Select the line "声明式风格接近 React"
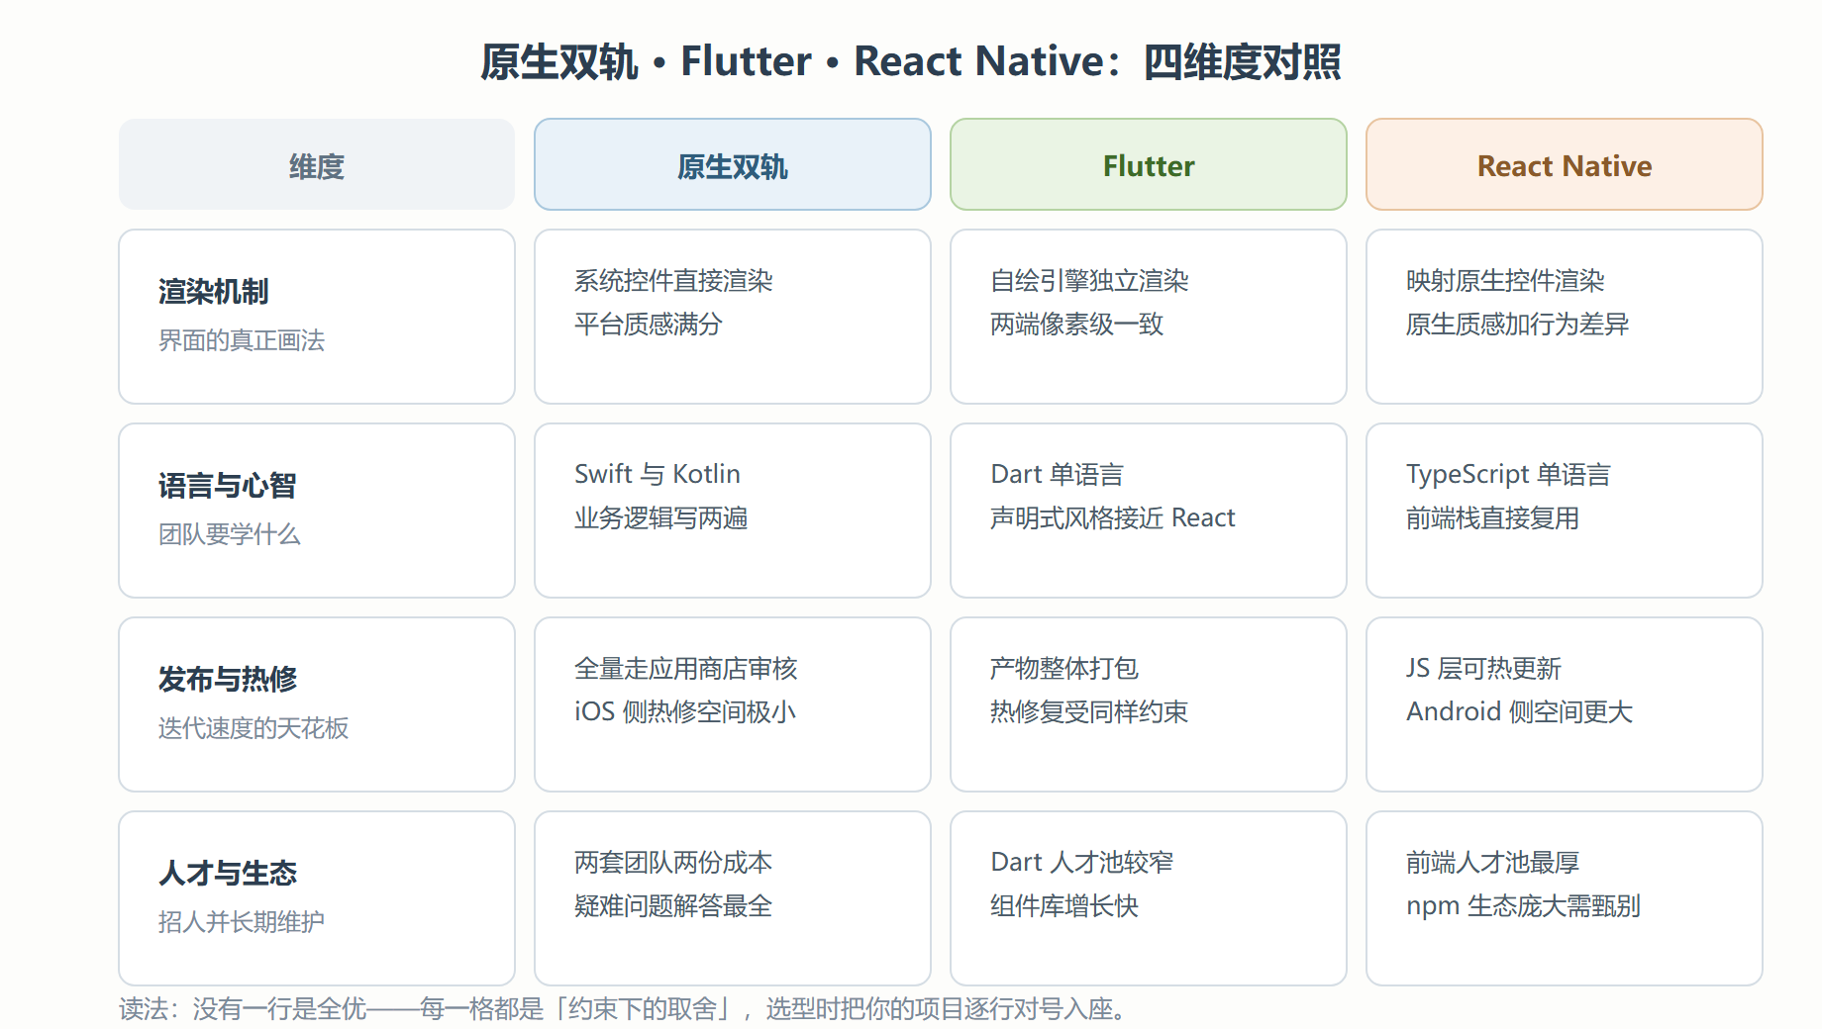 (x=1113, y=518)
